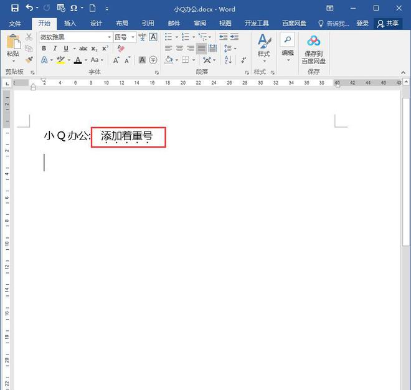Grow font size button
This screenshot has height=390, width=411.
(116, 60)
